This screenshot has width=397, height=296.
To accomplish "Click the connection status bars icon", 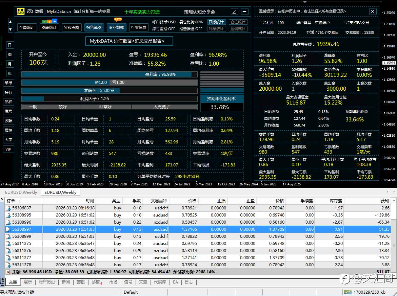I will (x=348, y=292).
